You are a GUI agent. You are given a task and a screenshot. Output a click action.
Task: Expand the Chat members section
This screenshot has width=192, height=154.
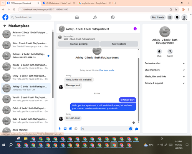165,70
